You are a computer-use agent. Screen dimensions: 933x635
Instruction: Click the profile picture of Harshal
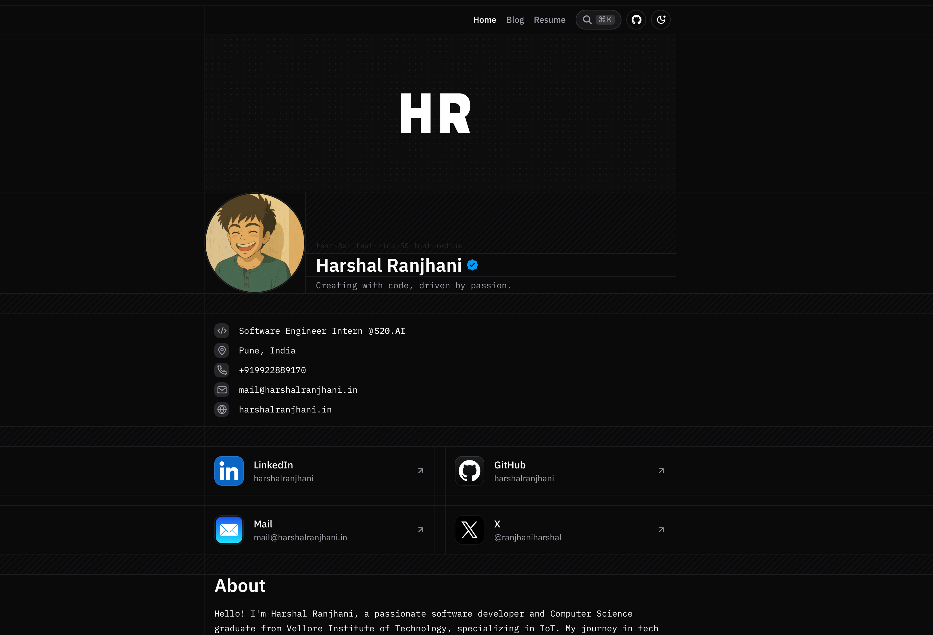[x=255, y=242]
